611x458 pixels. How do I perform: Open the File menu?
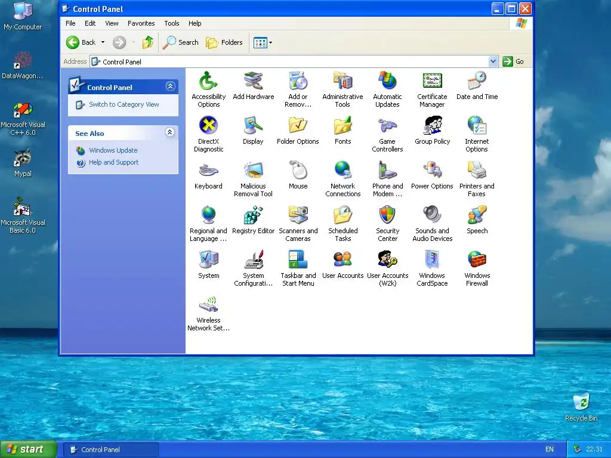(70, 23)
